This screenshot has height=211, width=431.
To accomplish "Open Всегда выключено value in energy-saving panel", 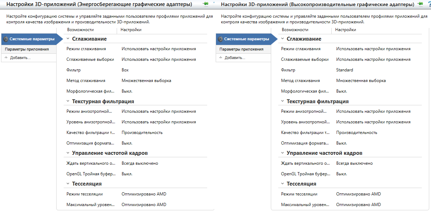I will (x=140, y=163).
